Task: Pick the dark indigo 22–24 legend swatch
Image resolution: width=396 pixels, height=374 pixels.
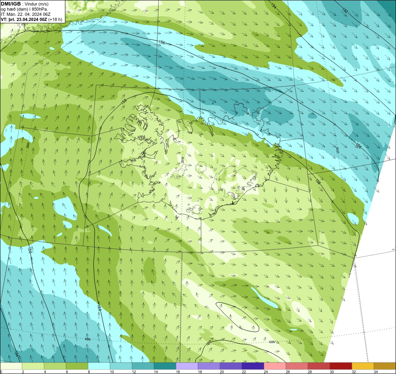Action: pos(253,366)
